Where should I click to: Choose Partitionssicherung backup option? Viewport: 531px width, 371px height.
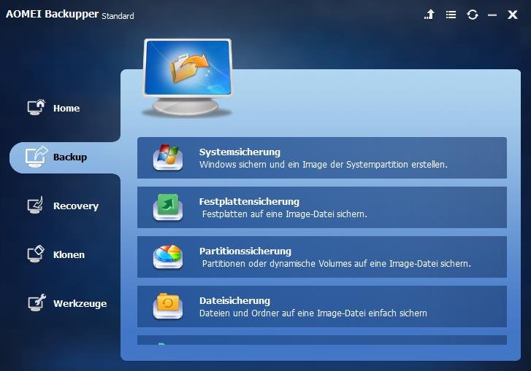click(322, 257)
